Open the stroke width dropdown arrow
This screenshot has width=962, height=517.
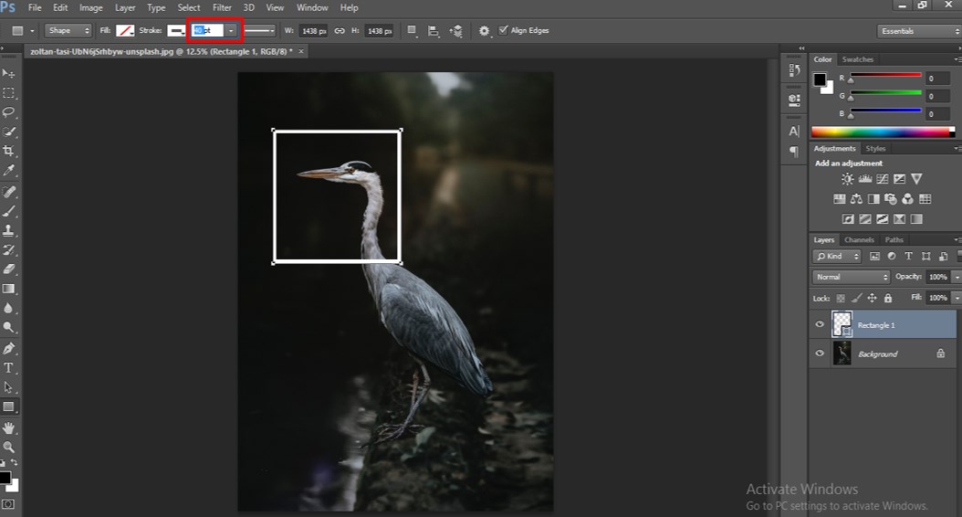point(231,31)
